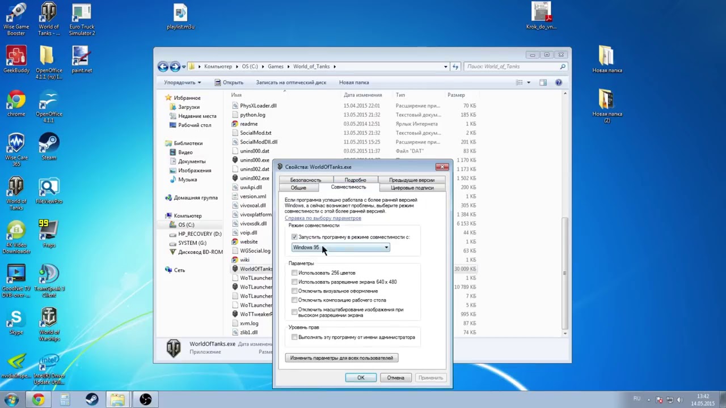Switch to Общие tab
This screenshot has width=726, height=408.
click(298, 188)
